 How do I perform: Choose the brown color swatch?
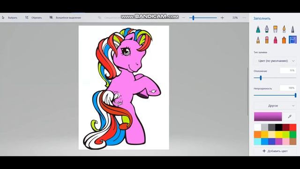coord(292,142)
